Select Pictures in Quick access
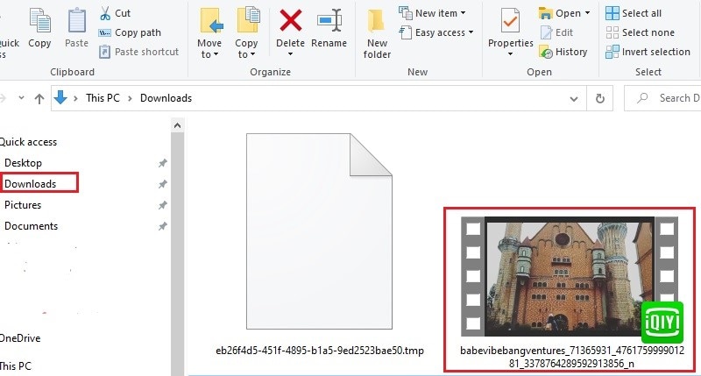This screenshot has width=701, height=376. [x=23, y=205]
